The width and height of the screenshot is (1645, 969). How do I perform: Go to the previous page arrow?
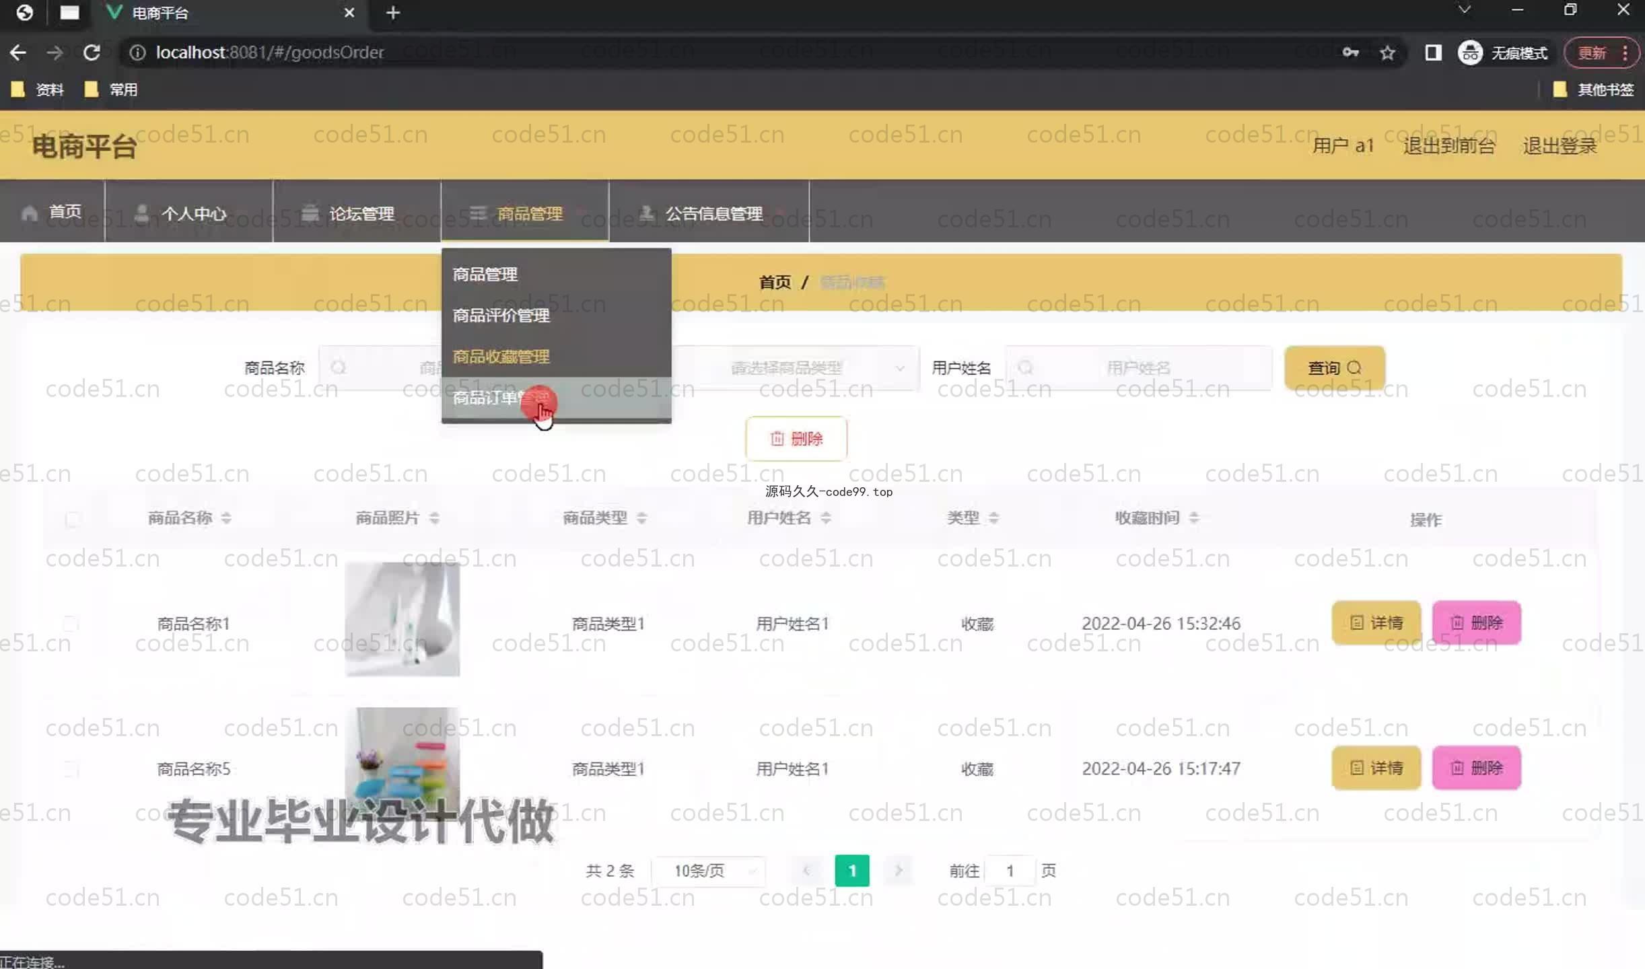[806, 871]
